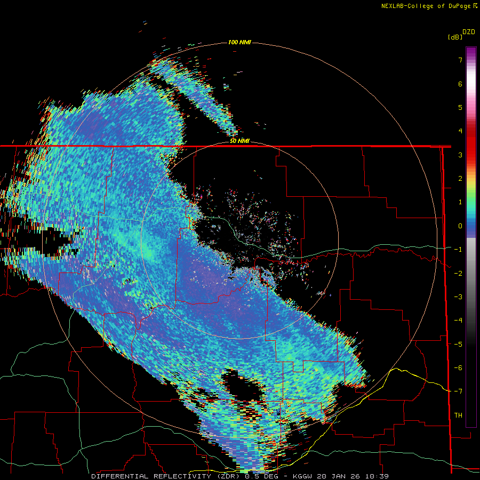Select the -5 dB color scale value

pyautogui.click(x=458, y=345)
